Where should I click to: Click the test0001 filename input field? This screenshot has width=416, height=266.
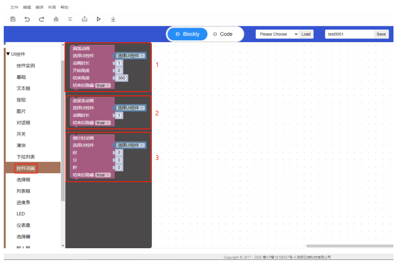click(x=349, y=34)
